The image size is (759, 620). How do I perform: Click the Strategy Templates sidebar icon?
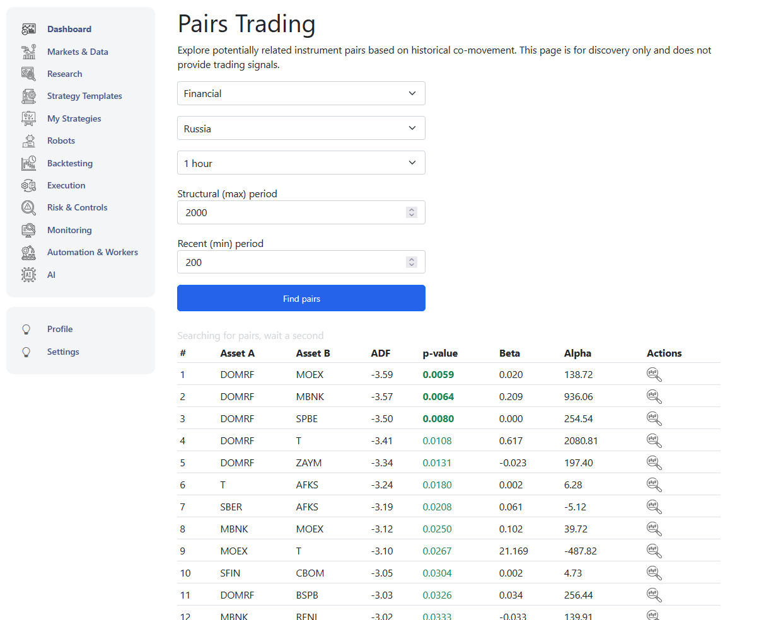[28, 96]
